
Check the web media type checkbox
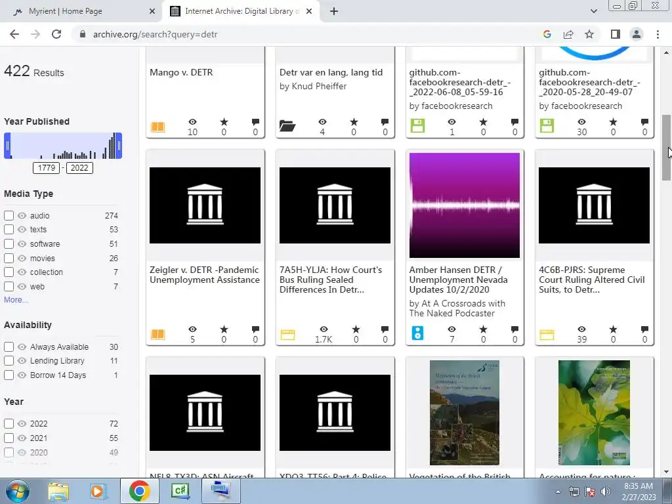(x=9, y=286)
